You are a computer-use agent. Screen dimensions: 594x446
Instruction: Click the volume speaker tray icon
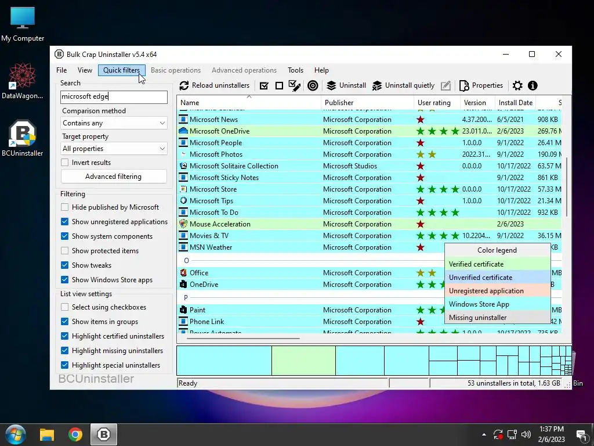pyautogui.click(x=526, y=434)
